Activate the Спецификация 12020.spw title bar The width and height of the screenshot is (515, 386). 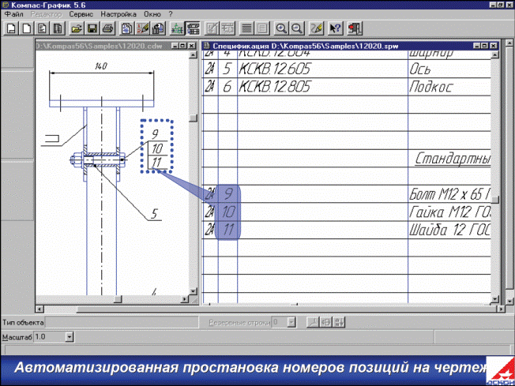coord(338,46)
